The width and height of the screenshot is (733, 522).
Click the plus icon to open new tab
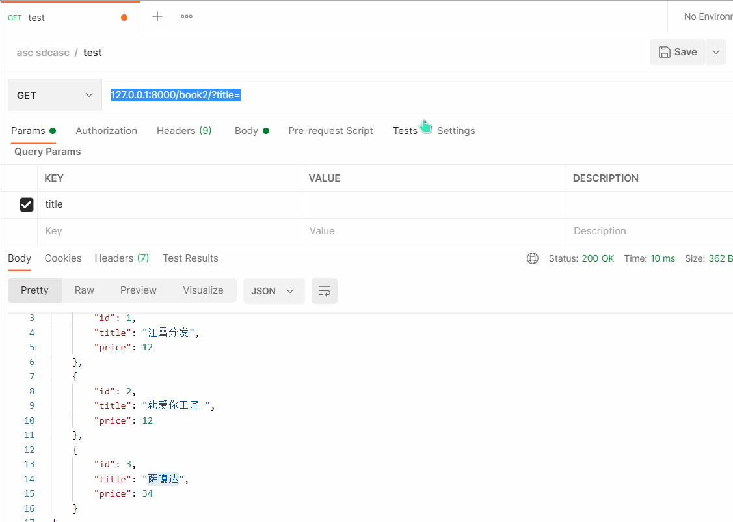tap(157, 16)
